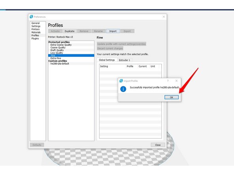Select the he280-pla-default custom profile

(x=71, y=63)
